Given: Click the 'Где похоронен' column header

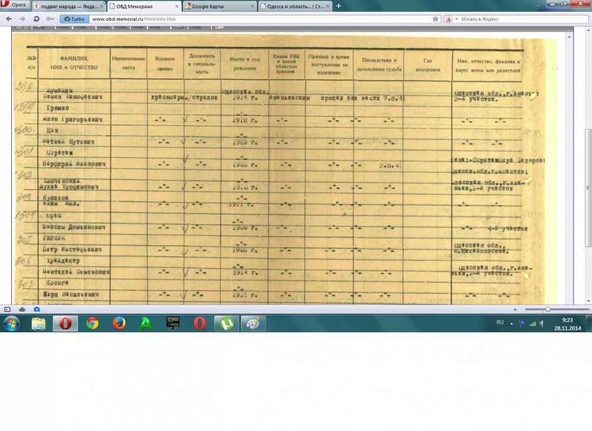Looking at the screenshot, I should [x=428, y=65].
